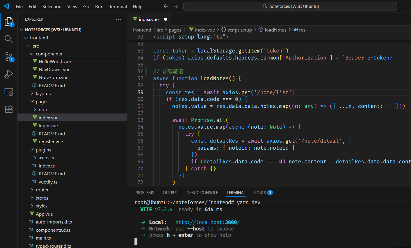This screenshot has height=248, width=411.
Task: Open the Extensions view icon
Action: click(9, 109)
